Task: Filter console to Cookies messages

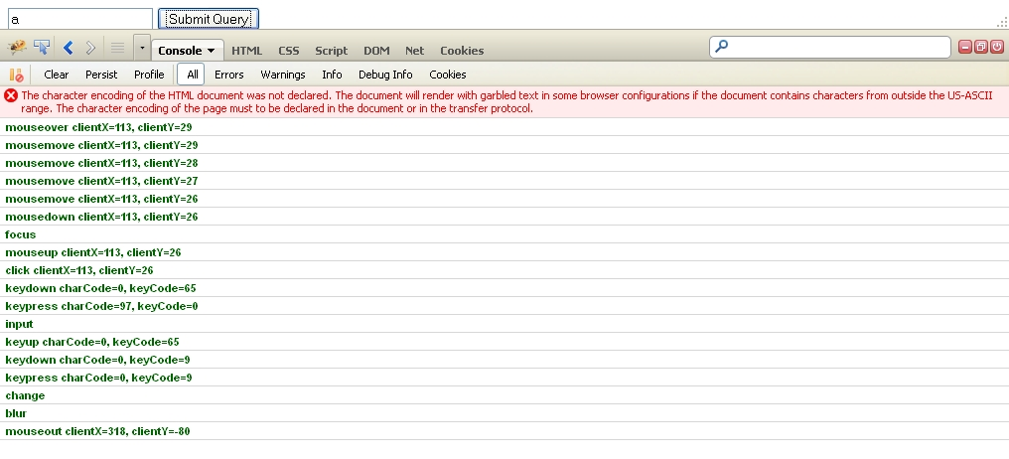Action: click(x=448, y=75)
